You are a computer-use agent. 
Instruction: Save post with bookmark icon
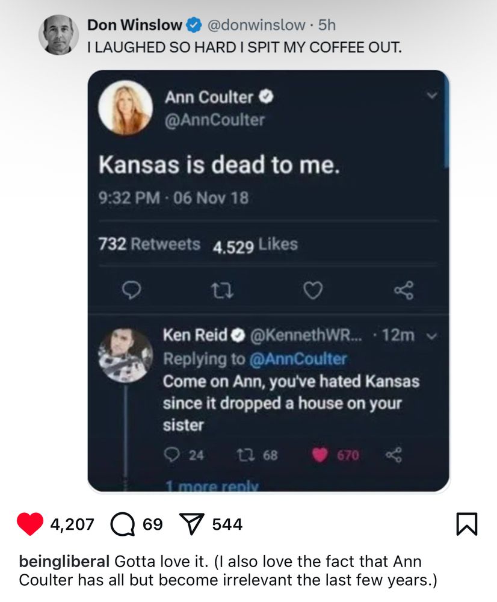pyautogui.click(x=467, y=524)
